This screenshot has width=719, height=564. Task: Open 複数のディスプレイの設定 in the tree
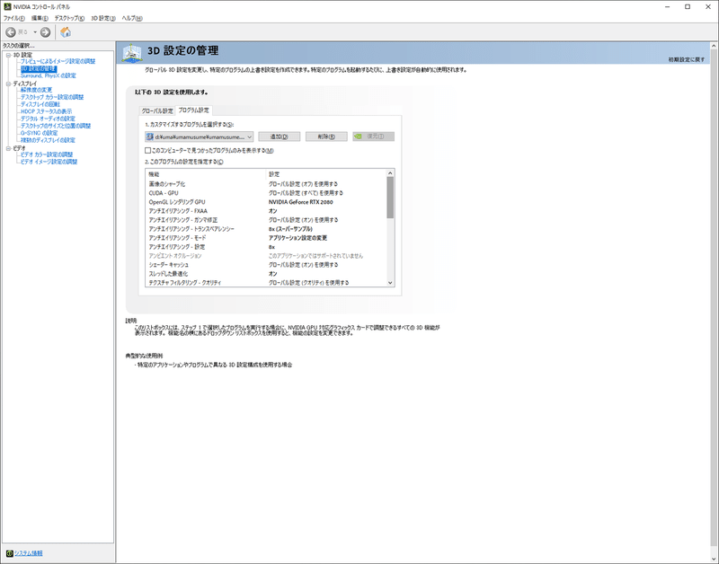coord(48,140)
